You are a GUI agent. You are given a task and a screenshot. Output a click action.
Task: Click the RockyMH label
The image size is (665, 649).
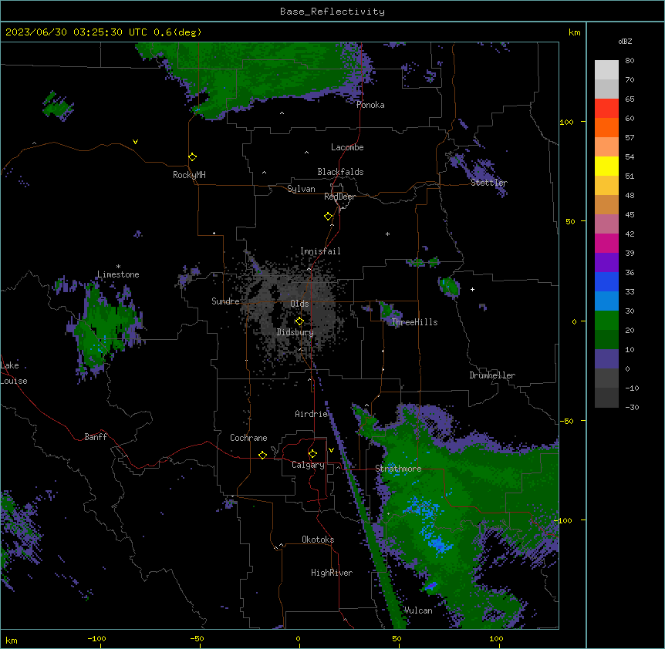(189, 174)
